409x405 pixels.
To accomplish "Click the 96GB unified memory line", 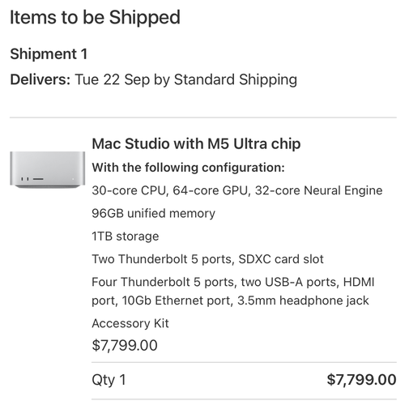I will tap(154, 213).
